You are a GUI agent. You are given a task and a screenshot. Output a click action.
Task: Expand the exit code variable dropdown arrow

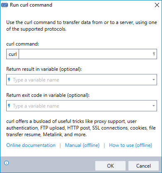pyautogui.click(x=154, y=106)
